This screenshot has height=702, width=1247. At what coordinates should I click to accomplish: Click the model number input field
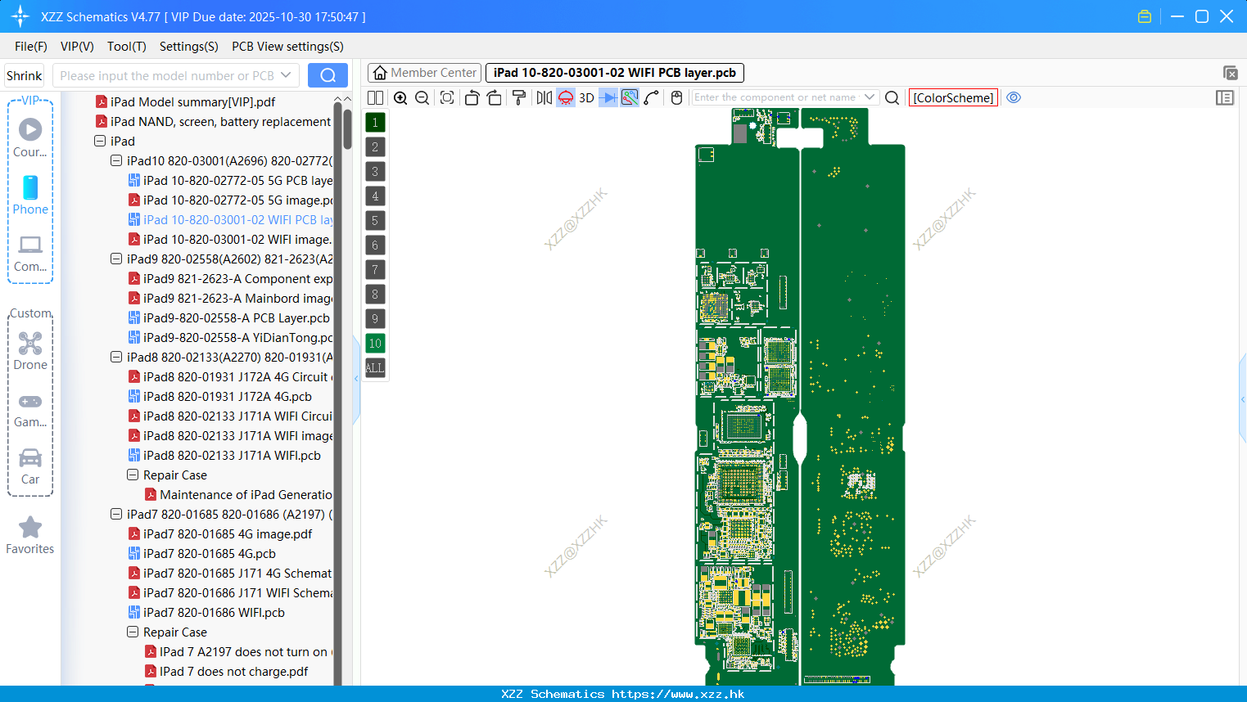click(x=167, y=75)
